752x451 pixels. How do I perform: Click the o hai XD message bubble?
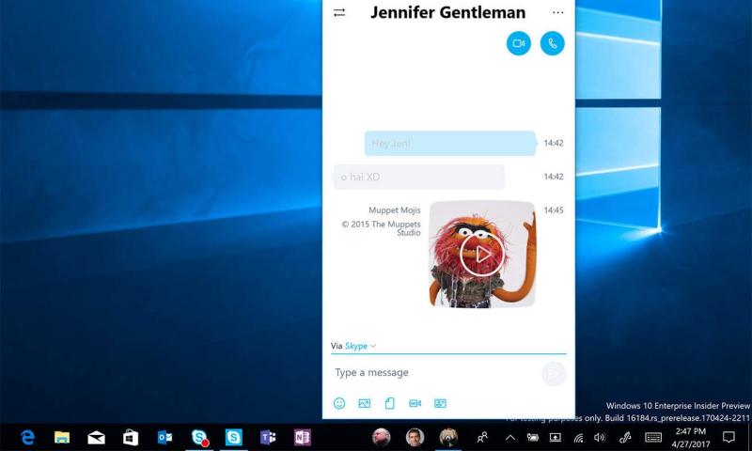[418, 177]
